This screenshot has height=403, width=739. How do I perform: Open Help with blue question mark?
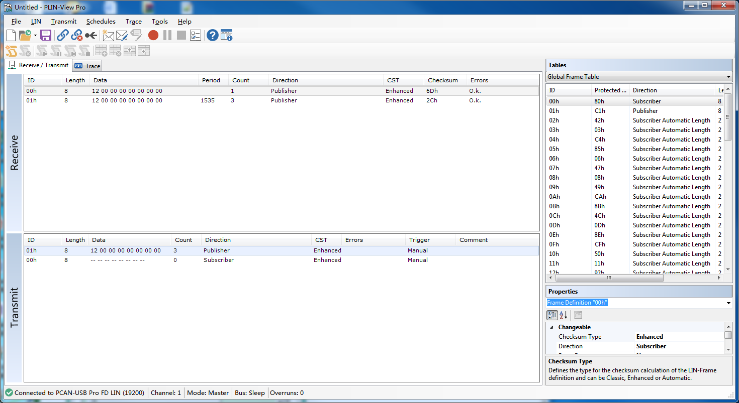212,35
